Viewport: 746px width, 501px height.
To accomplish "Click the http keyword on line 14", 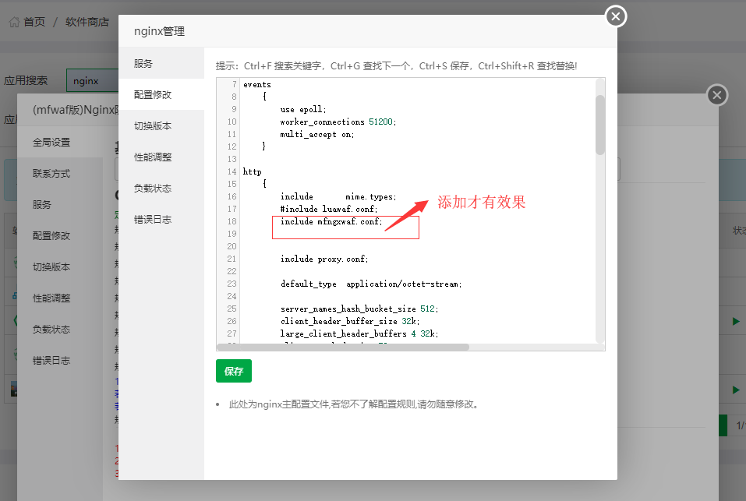I will pyautogui.click(x=252, y=171).
